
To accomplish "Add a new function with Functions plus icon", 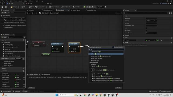I will pos(24,59).
